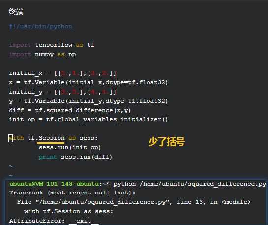Click the AttributeError: __exit__ line
Screen dimensions: 268x225
54,221
